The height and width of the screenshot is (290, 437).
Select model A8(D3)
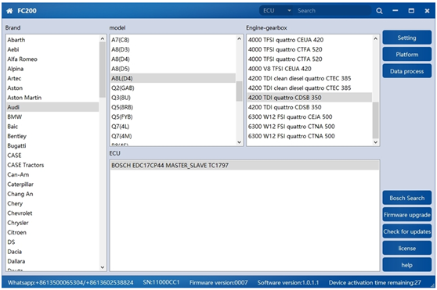(173, 49)
